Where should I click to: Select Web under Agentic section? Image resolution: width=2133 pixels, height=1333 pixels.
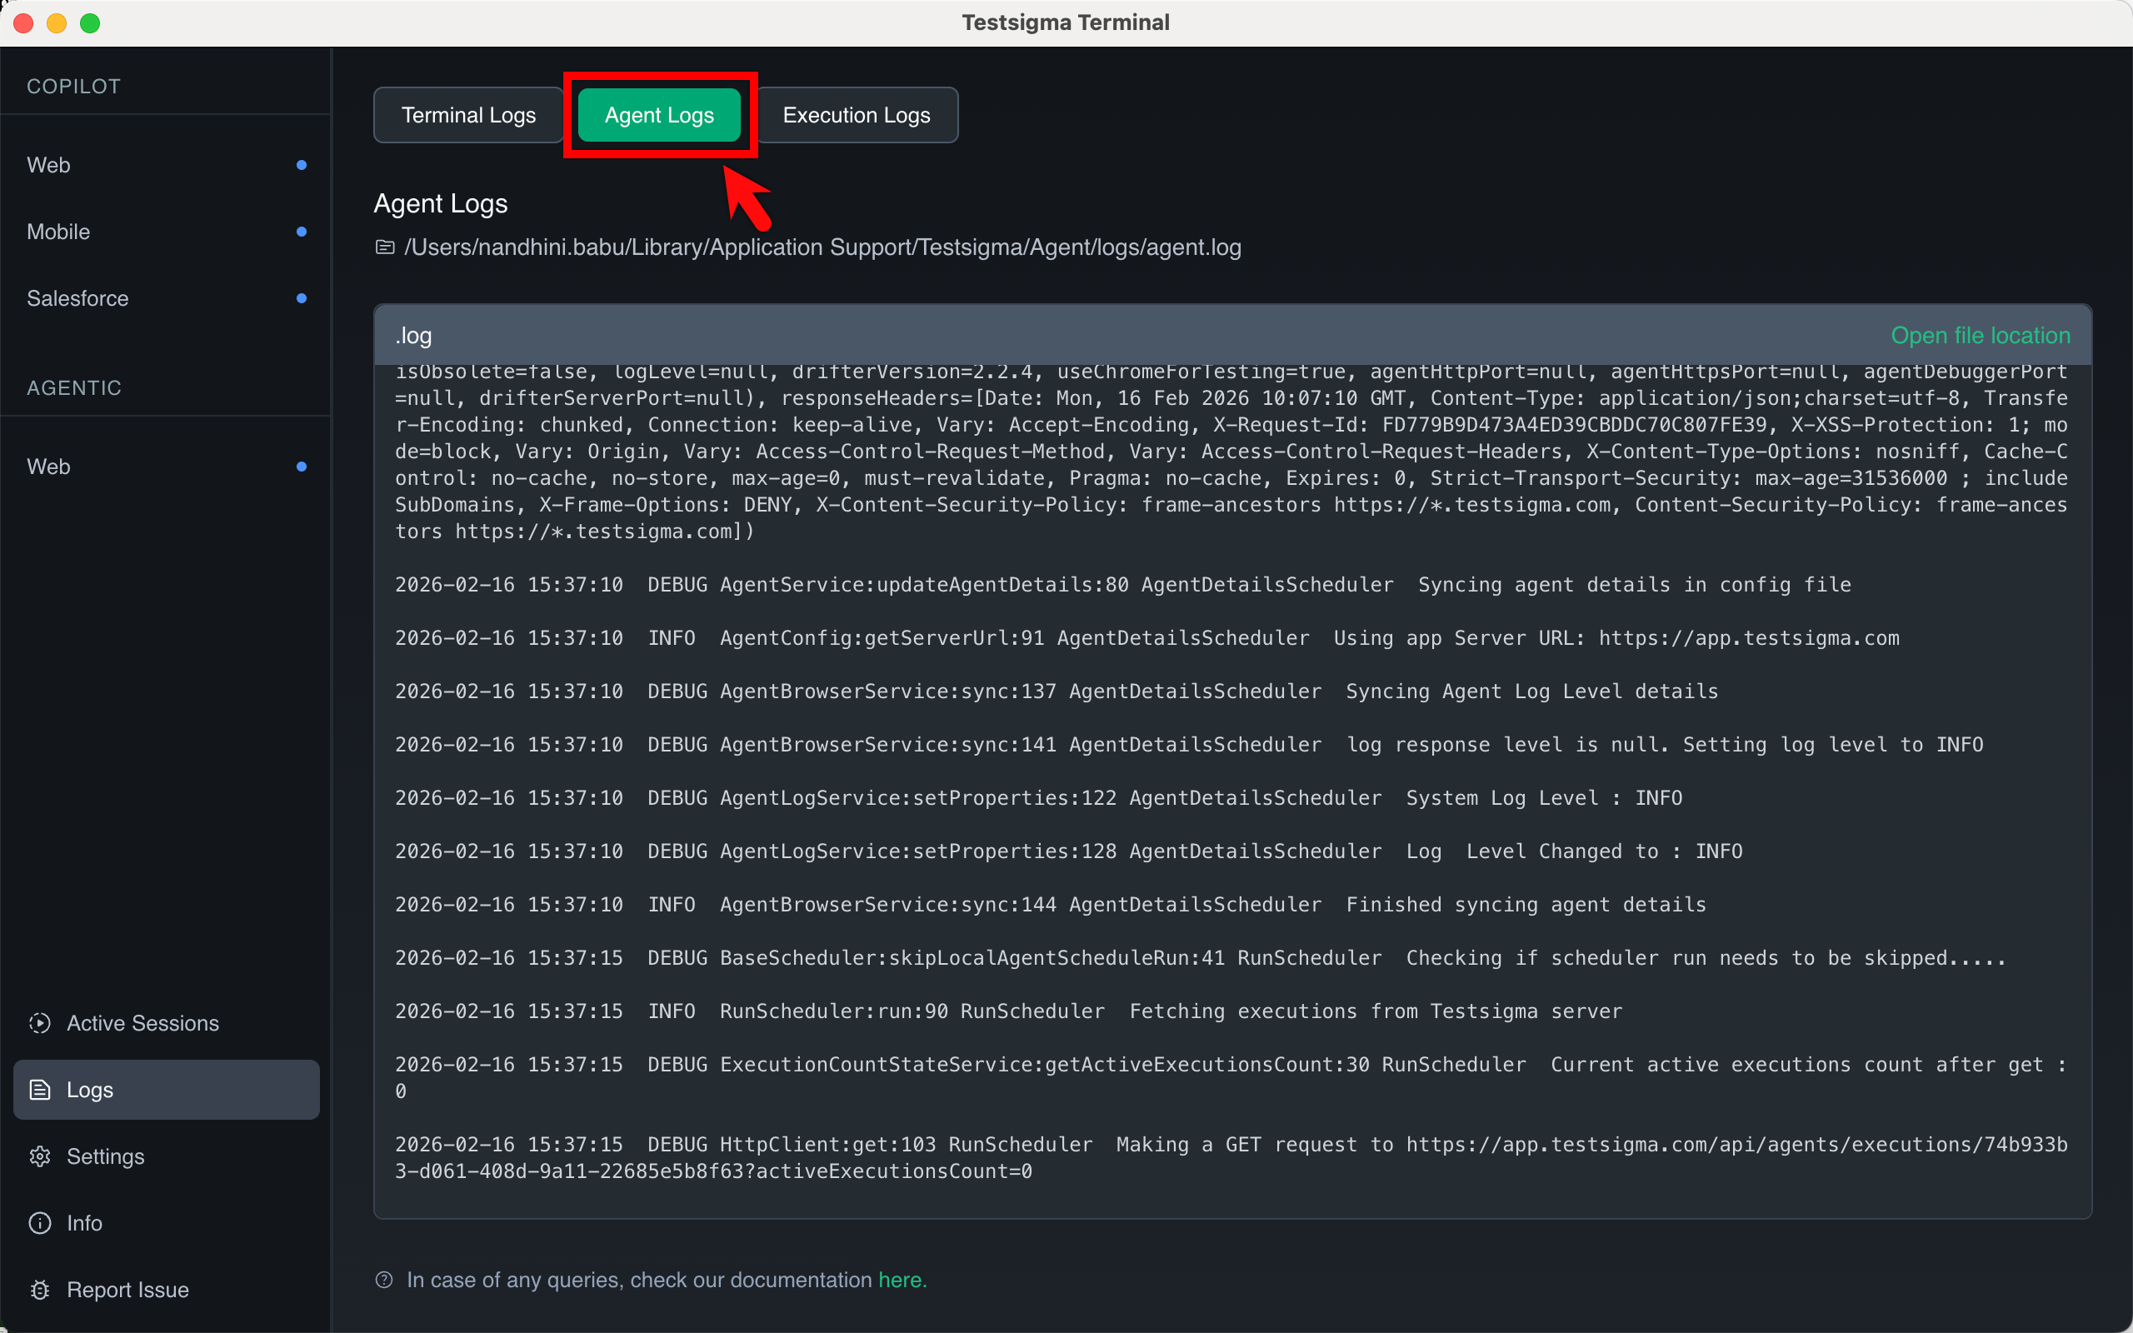point(48,467)
